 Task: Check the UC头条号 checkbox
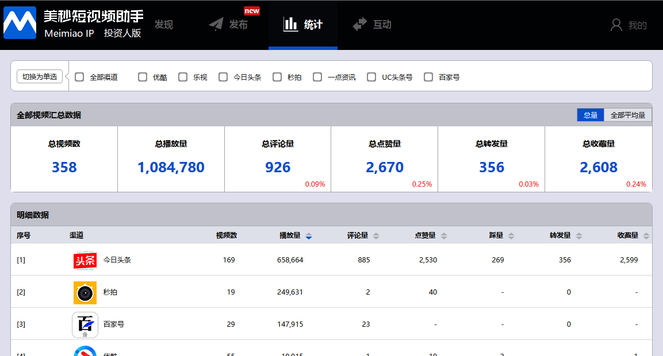[371, 77]
